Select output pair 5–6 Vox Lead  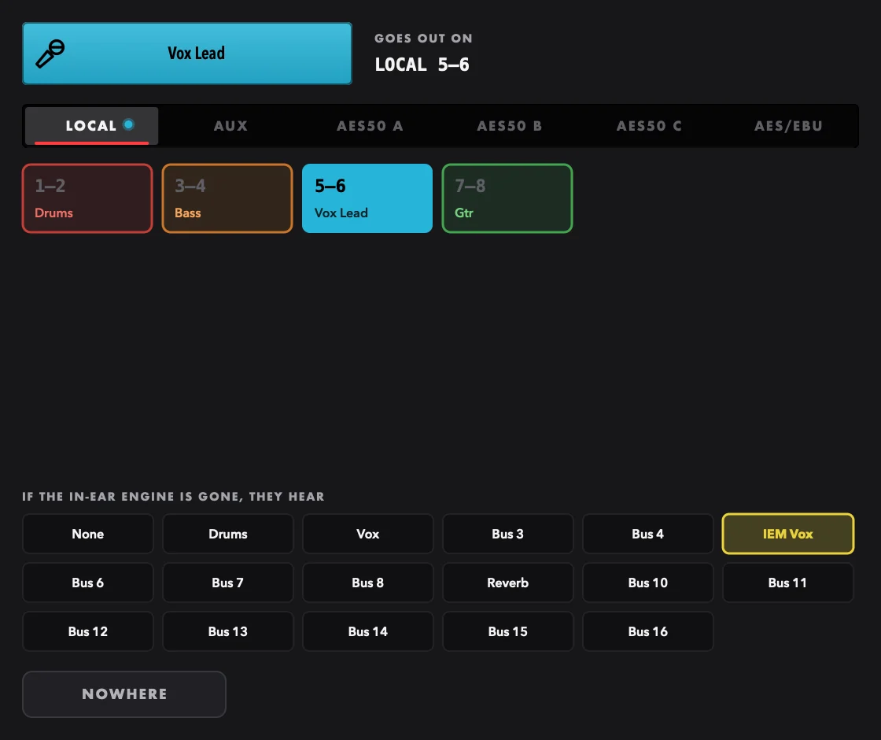pos(367,198)
